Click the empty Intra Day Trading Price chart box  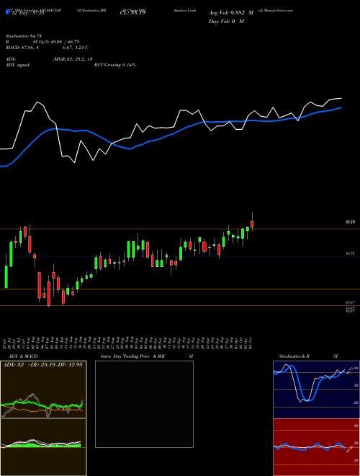coord(144,404)
